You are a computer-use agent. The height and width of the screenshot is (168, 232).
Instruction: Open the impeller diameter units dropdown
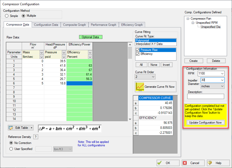[222, 86]
